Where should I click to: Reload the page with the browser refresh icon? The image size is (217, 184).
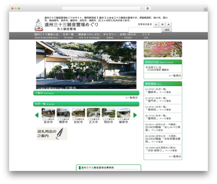pos(141,9)
